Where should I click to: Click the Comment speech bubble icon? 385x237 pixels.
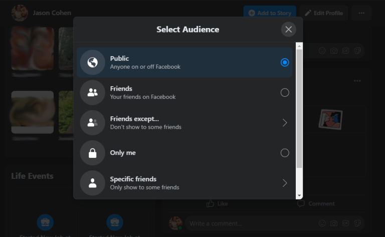(x=301, y=203)
